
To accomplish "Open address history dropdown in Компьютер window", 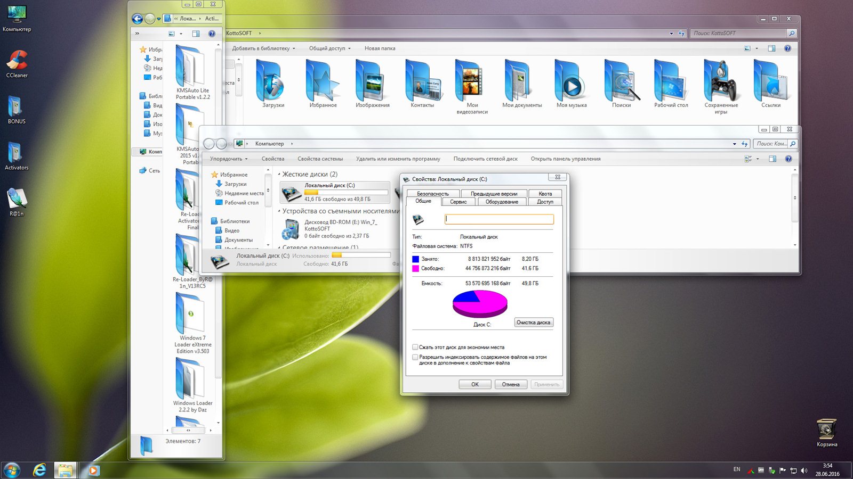I will (735, 144).
